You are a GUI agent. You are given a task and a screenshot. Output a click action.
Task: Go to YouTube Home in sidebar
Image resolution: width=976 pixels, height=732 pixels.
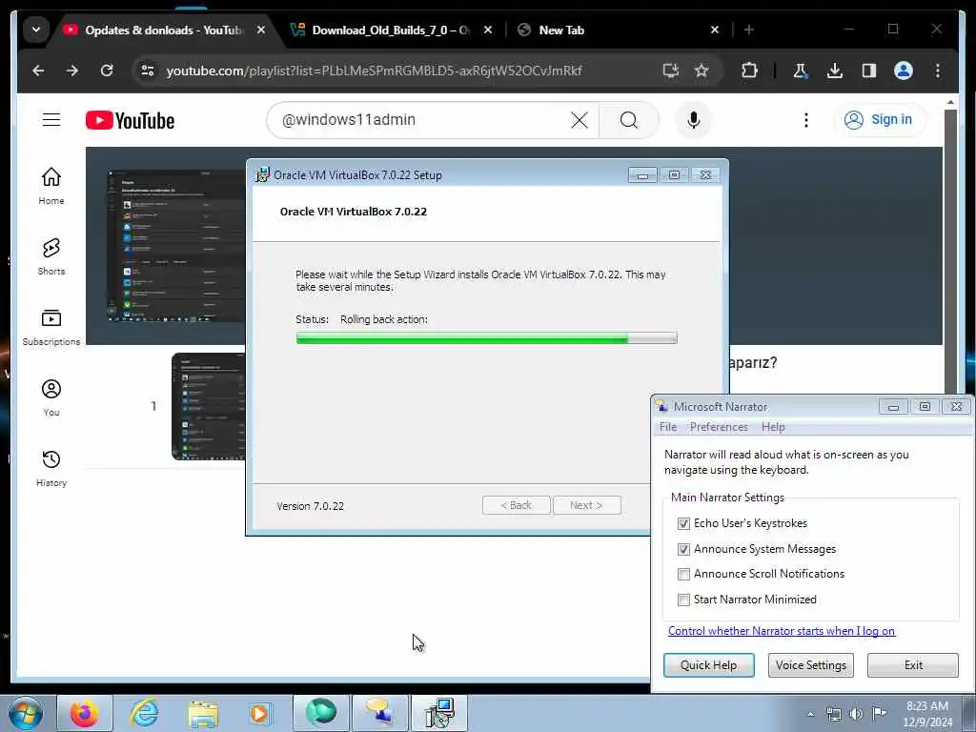[51, 186]
